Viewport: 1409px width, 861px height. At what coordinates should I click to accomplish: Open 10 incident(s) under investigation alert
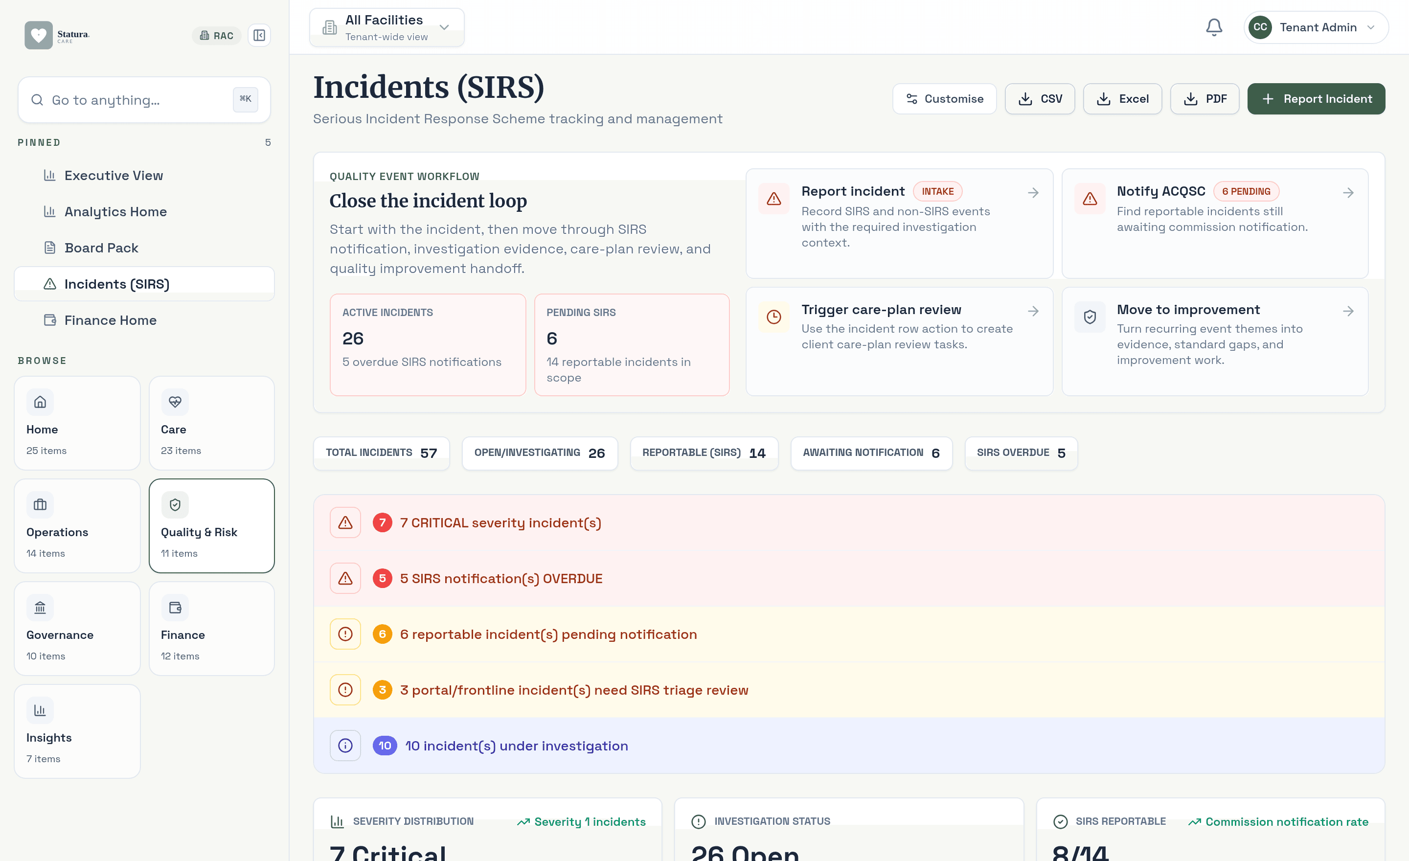click(x=849, y=746)
